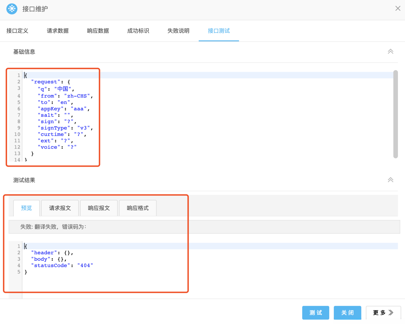Switch to the 请求数据 tab
The height and width of the screenshot is (326, 405).
pos(58,31)
